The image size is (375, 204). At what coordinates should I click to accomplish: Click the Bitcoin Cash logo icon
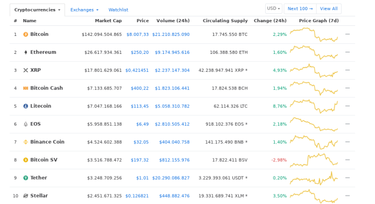[25, 88]
